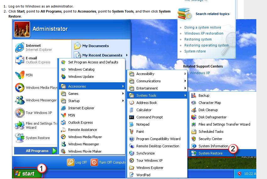The width and height of the screenshot is (267, 179).
Task: Open the Doing a system restore link
Action: pyautogui.click(x=203, y=27)
